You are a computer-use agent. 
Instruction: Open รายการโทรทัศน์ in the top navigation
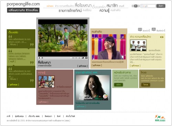70,11
